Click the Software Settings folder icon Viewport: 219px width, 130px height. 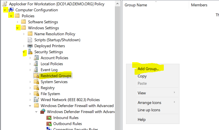click(23, 22)
